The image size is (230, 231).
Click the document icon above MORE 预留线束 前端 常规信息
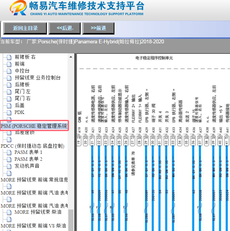coord(9,173)
